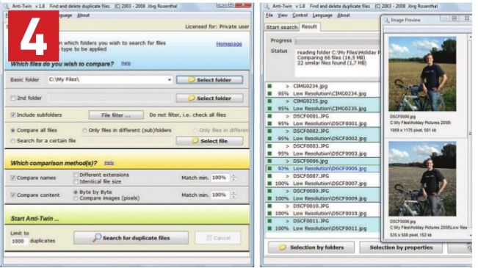
Task: Open Control menu in right window
Action: (300, 15)
